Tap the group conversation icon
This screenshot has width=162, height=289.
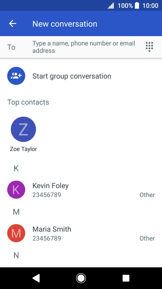click(16, 76)
